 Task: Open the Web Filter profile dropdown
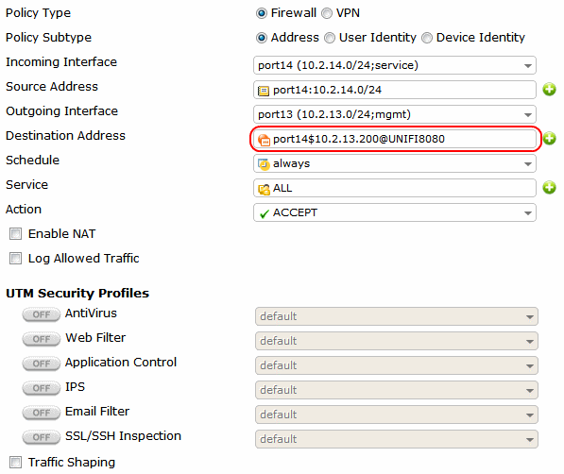pyautogui.click(x=397, y=341)
